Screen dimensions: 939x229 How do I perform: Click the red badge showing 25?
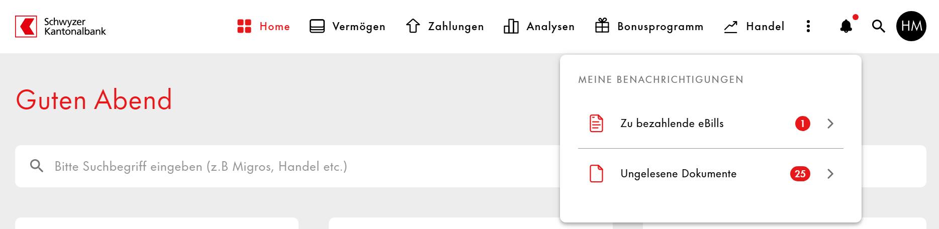[x=800, y=174]
